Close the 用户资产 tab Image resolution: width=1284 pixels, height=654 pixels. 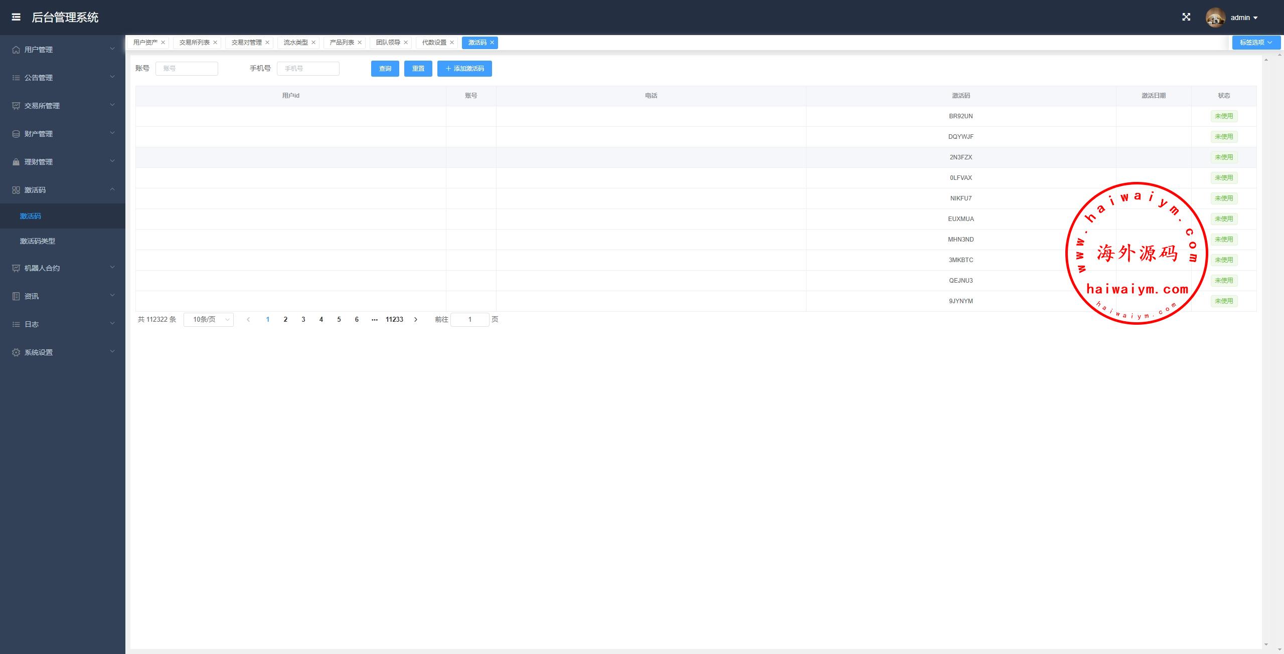coord(163,43)
